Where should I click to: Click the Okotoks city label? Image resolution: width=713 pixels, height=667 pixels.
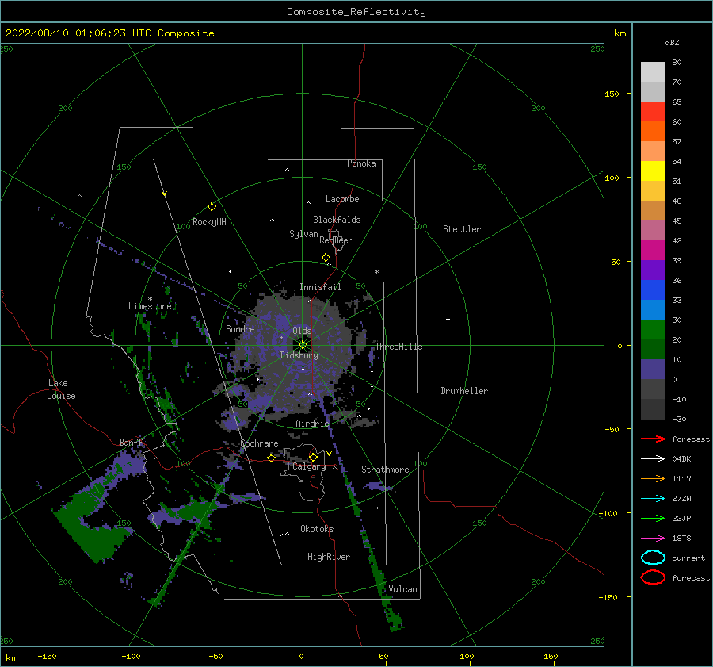tap(317, 529)
